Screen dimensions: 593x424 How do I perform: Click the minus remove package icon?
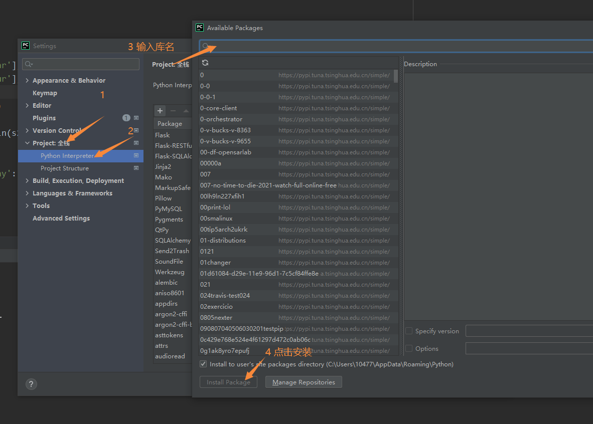pos(173,111)
